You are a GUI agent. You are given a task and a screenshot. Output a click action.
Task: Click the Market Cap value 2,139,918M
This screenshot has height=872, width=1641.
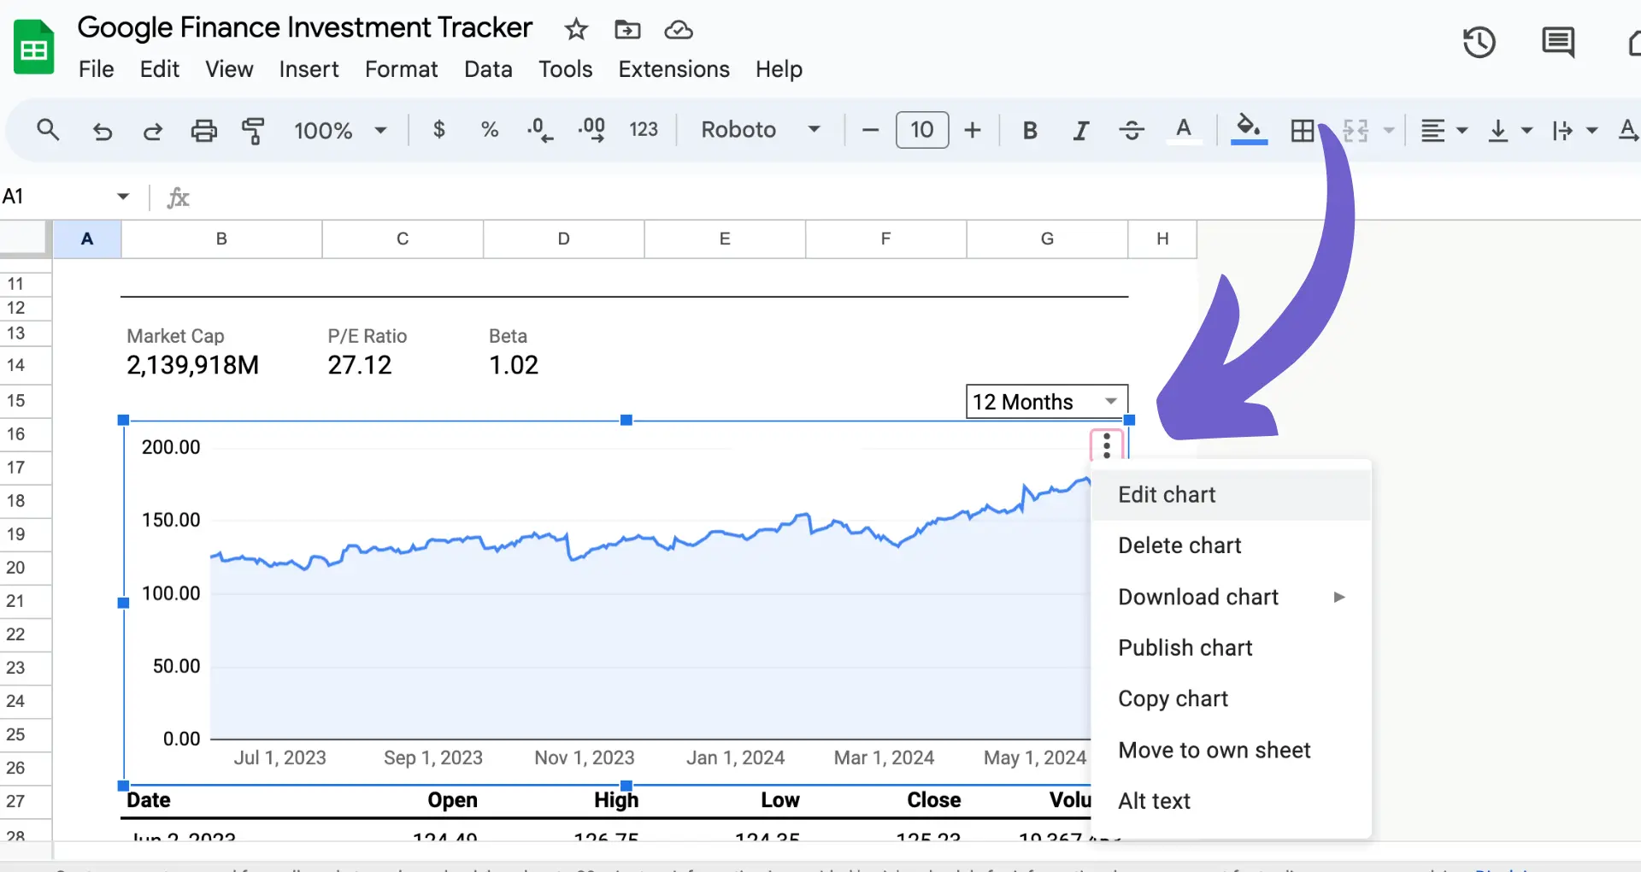point(192,366)
